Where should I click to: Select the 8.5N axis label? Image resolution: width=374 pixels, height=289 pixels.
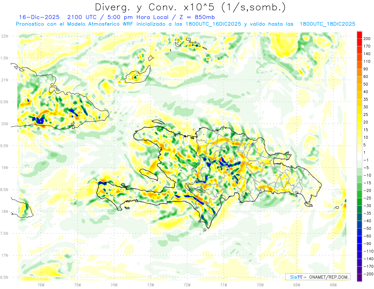(5, 190)
